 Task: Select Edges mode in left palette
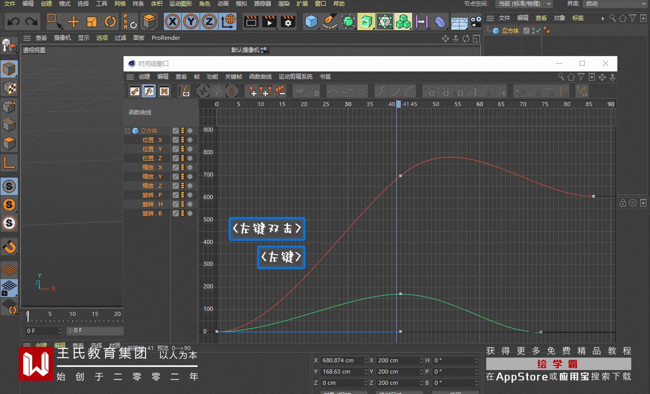point(9,126)
